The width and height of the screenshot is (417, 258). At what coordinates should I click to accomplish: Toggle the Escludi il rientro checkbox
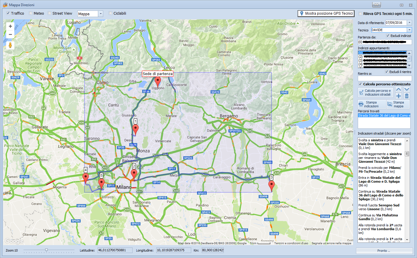pos(387,72)
